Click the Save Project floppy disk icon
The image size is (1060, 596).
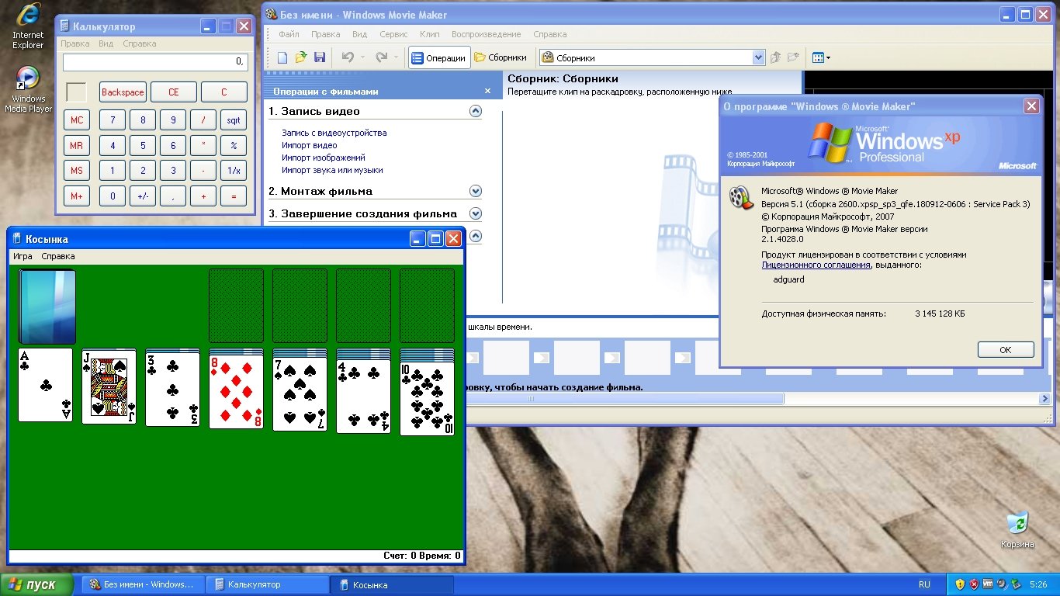(x=319, y=57)
